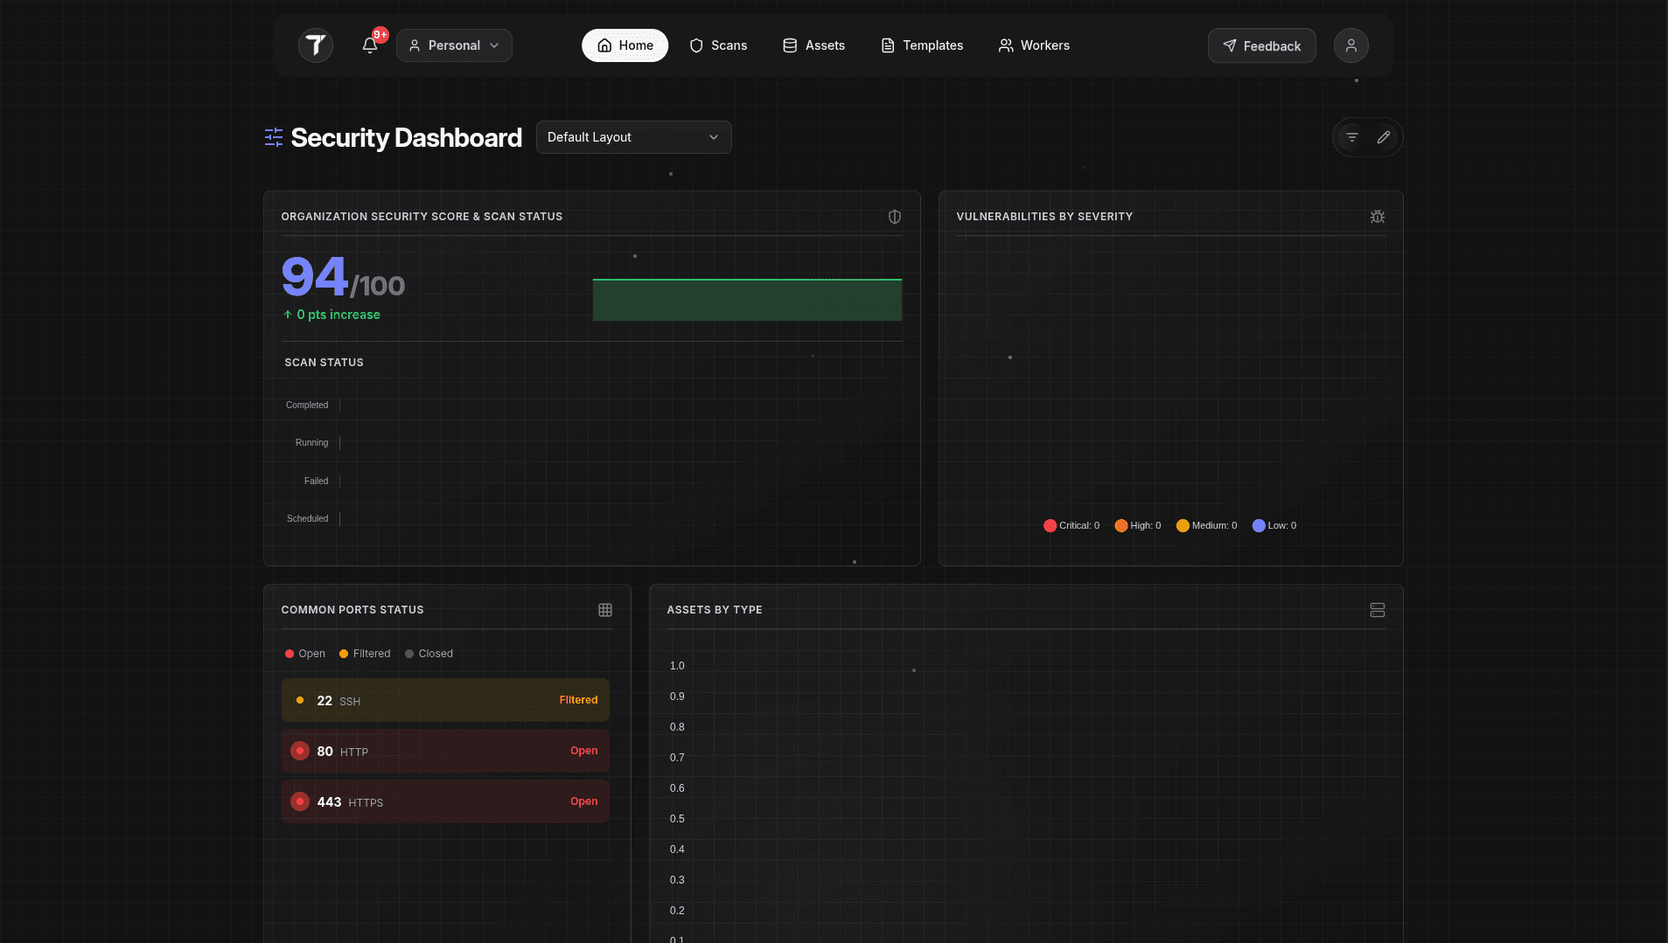Click the pencil edit layout icon
1668x943 pixels.
(x=1384, y=137)
